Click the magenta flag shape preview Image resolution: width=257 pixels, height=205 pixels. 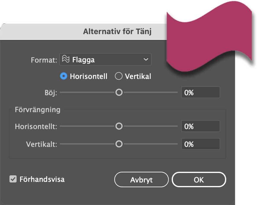coord(209,36)
